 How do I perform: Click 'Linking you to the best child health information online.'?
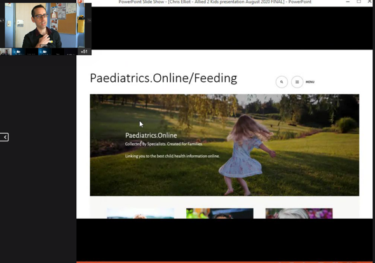coord(172,156)
